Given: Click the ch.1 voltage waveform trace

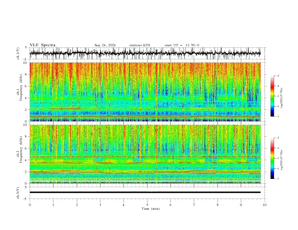Looking at the screenshot, I should click(x=145, y=53).
